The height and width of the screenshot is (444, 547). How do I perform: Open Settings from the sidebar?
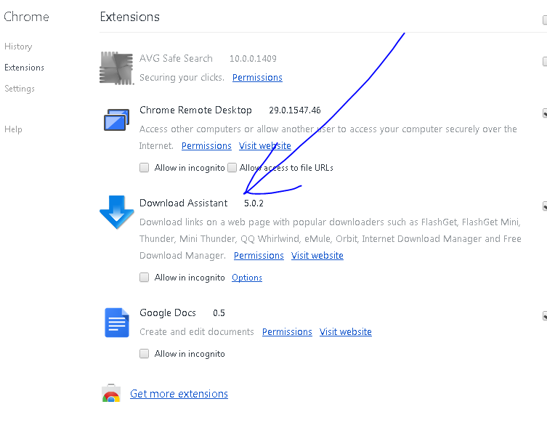20,89
